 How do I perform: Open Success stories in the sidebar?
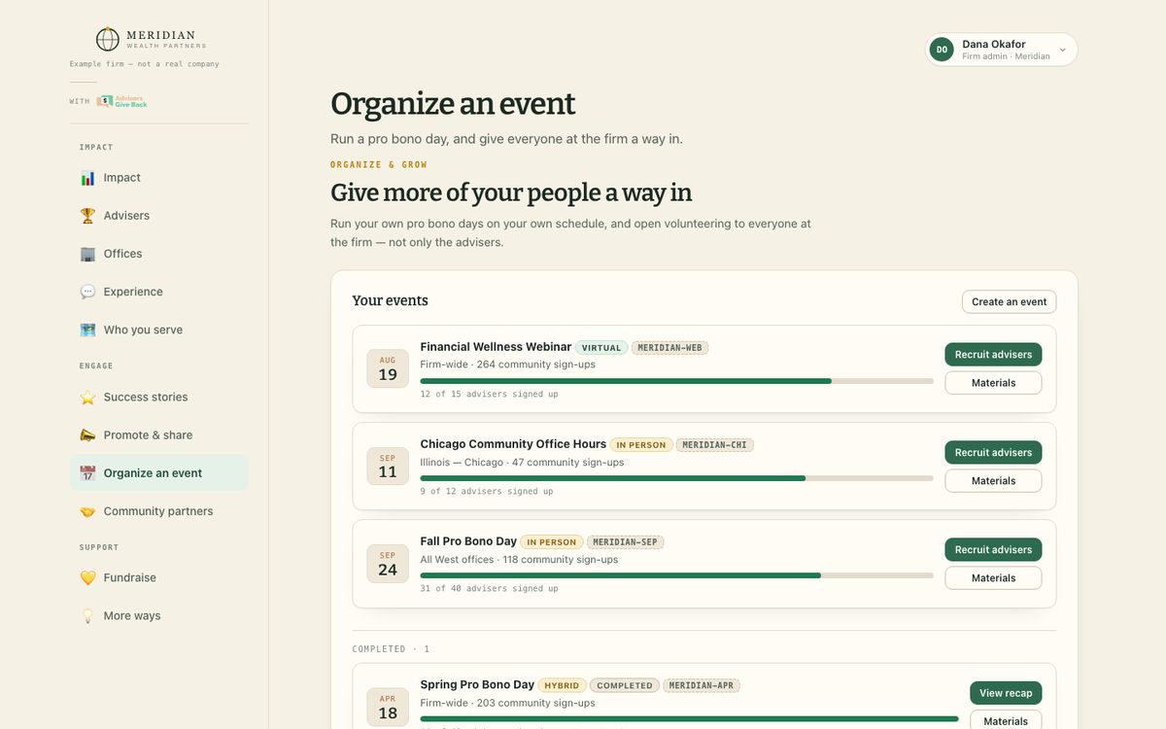159,398
